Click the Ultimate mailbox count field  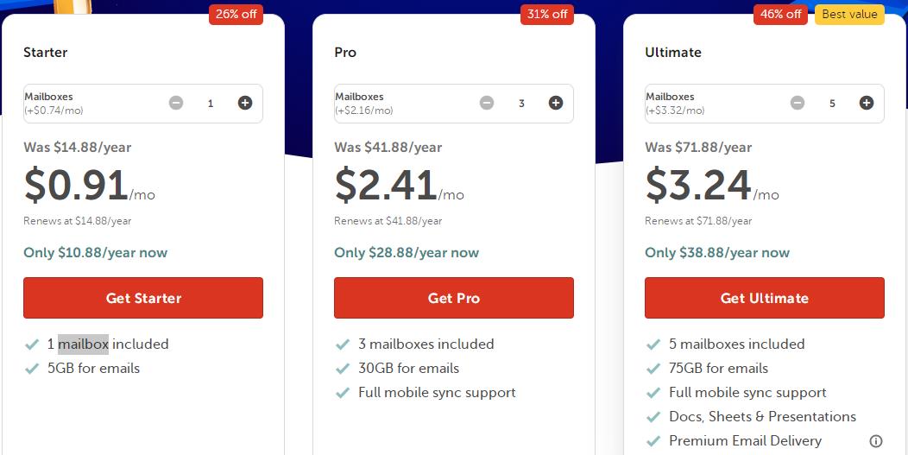coord(832,104)
